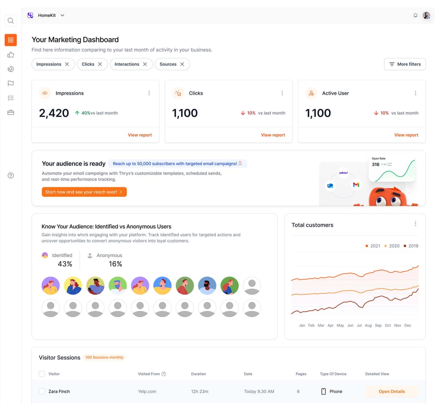
Task: Open Details for Zara Finch session
Action: (391, 392)
